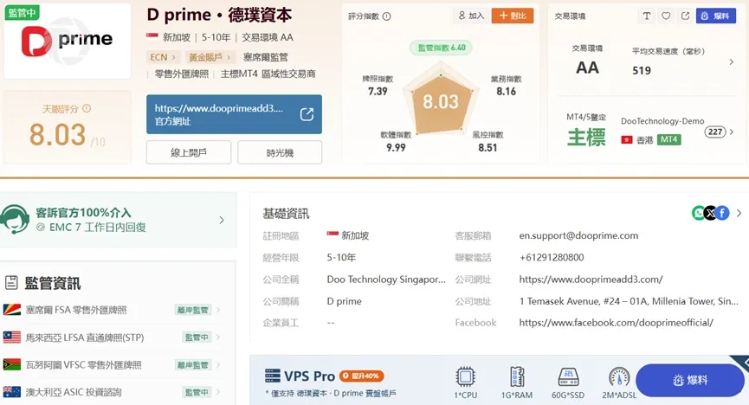Open 澳大利亞 ASIC 投資諮詢 row chevron
Viewport: 749px width, 405px height.
click(218, 392)
